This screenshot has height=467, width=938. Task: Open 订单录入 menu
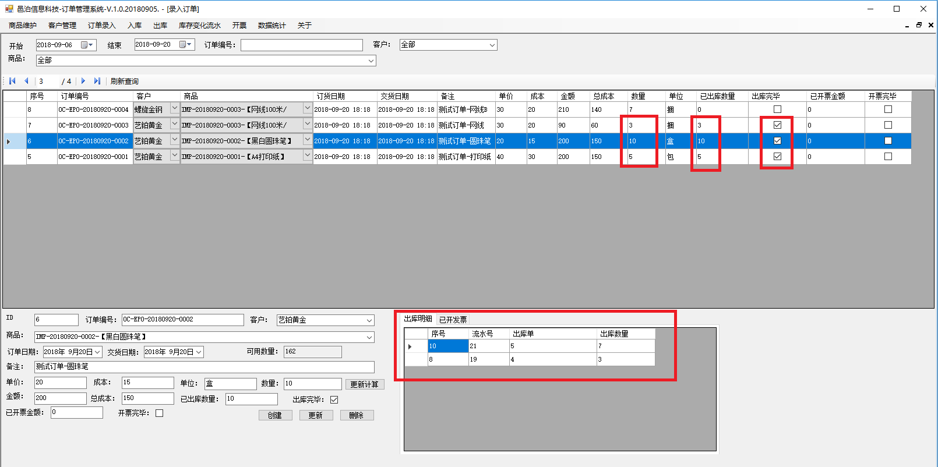102,25
